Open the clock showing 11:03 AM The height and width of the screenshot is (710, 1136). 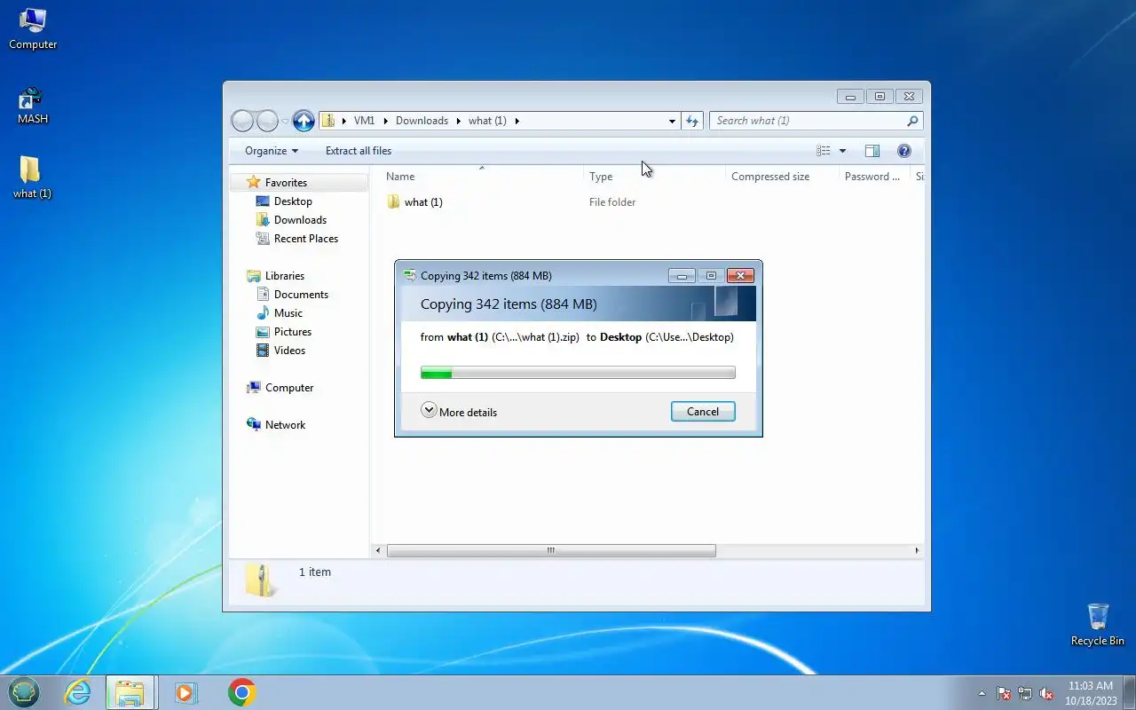point(1090,692)
